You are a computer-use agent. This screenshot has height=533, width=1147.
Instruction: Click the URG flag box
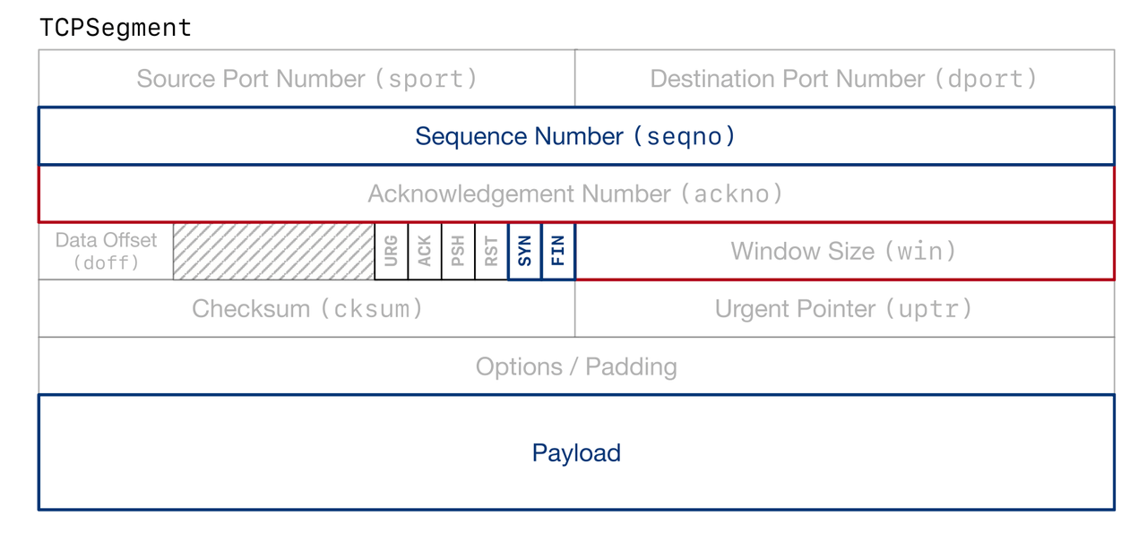tap(391, 251)
